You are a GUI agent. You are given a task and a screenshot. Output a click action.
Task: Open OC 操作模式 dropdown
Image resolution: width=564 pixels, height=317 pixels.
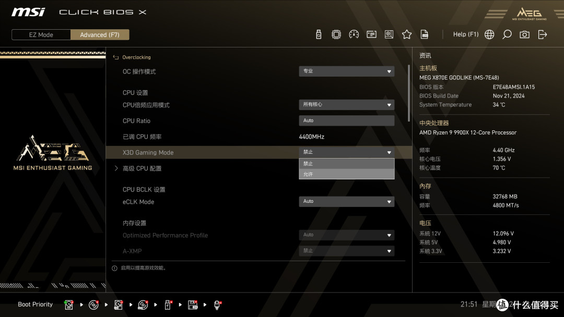346,71
